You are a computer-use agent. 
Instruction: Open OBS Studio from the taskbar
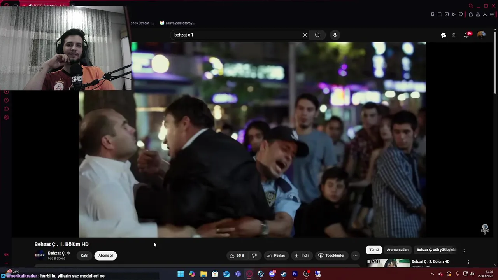pyautogui.click(x=307, y=274)
